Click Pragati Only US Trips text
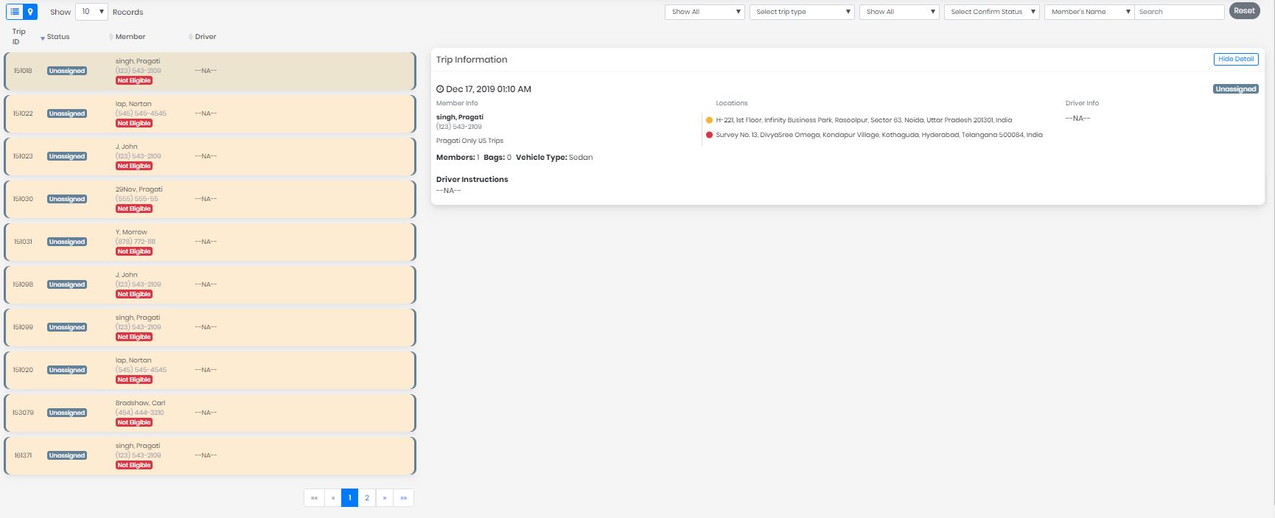Viewport: 1275px width, 518px height. point(469,141)
